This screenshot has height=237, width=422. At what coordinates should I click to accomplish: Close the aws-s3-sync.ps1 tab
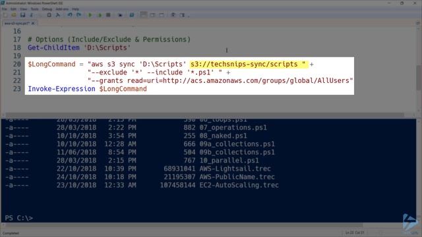point(33,24)
